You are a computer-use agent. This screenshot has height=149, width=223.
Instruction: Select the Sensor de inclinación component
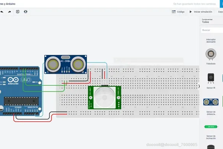click(x=211, y=132)
